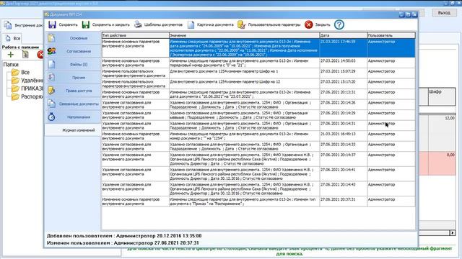Click the Напоминания stopwatch icon
462x259 pixels.
pos(51,117)
